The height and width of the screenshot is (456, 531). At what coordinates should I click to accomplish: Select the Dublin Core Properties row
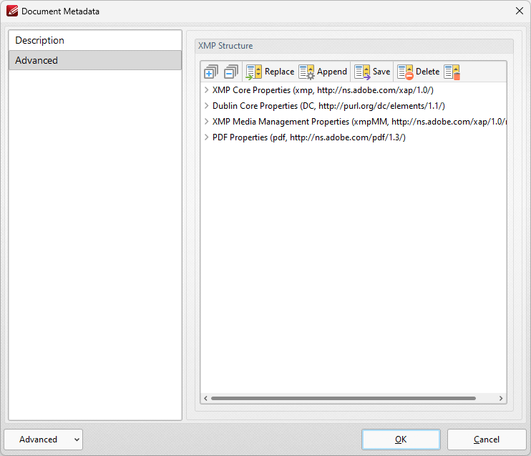click(x=354, y=106)
